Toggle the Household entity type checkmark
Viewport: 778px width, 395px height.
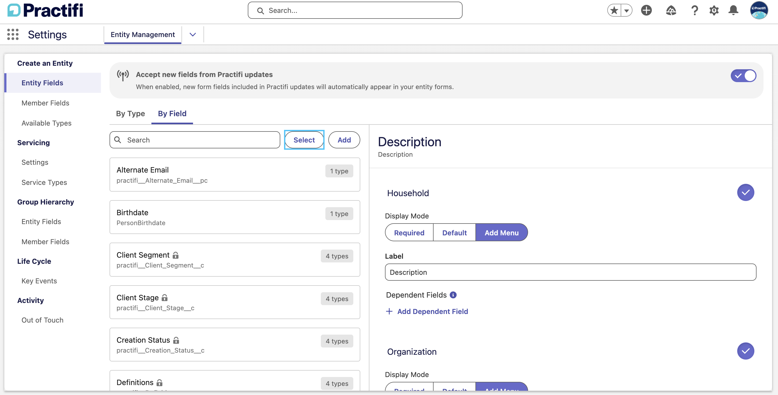click(x=745, y=192)
